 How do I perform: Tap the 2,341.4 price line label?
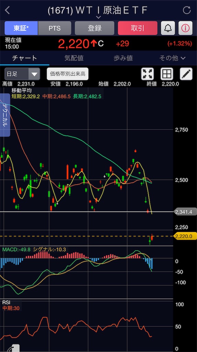click(x=186, y=211)
